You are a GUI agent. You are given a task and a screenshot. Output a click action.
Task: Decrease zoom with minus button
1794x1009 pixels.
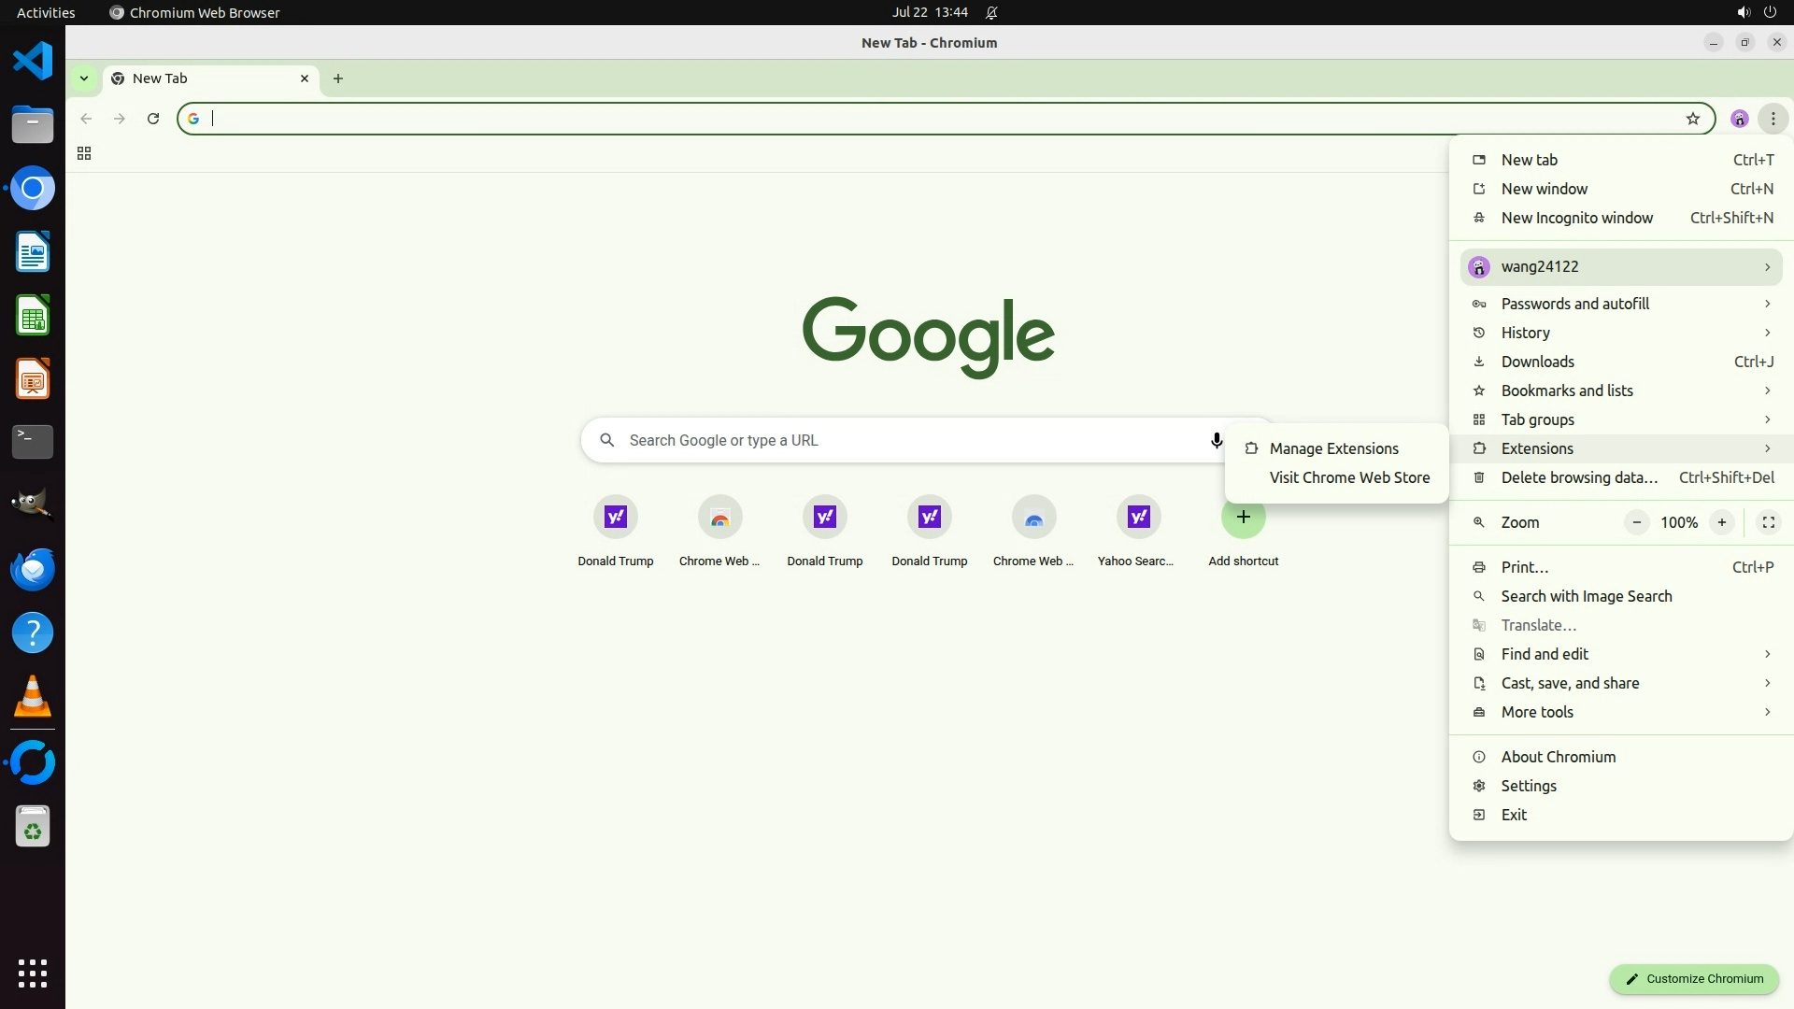coord(1636,522)
